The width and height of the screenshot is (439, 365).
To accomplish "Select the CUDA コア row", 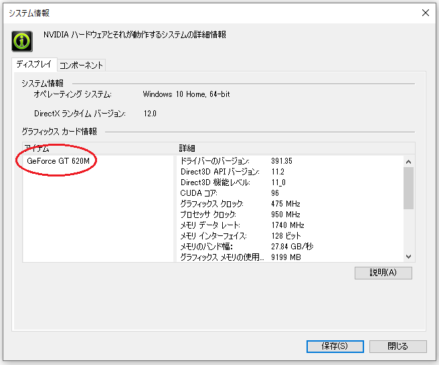I will pyautogui.click(x=290, y=193).
